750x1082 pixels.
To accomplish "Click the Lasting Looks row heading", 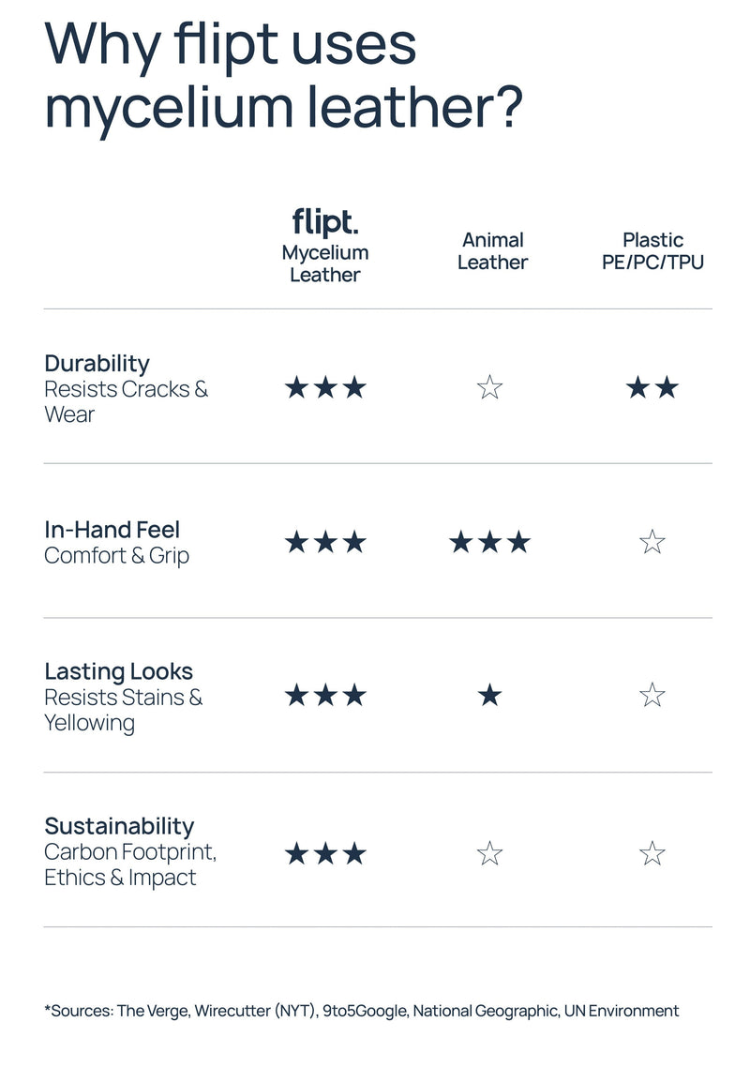I will 118,671.
